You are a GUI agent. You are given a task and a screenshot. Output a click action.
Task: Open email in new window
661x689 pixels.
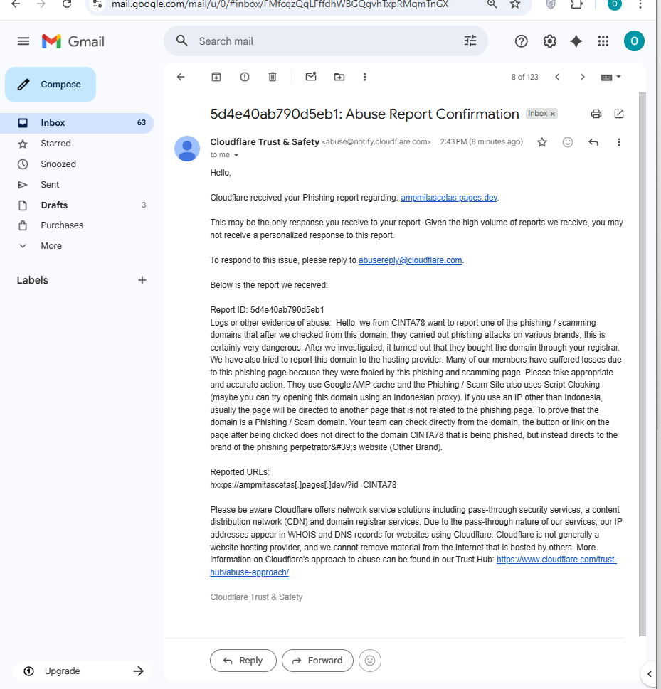coord(619,114)
